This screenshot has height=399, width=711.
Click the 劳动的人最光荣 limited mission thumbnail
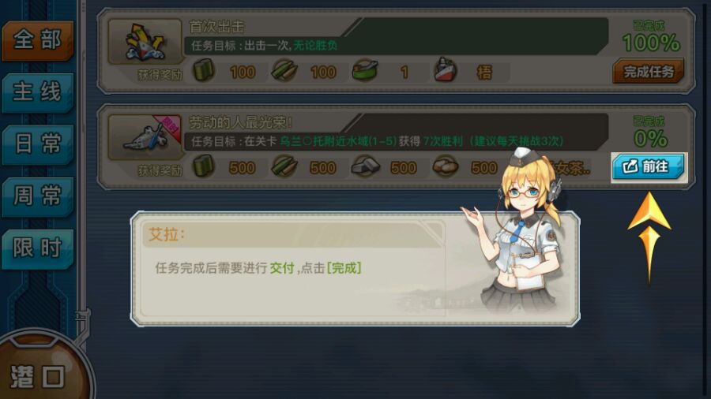tap(145, 137)
